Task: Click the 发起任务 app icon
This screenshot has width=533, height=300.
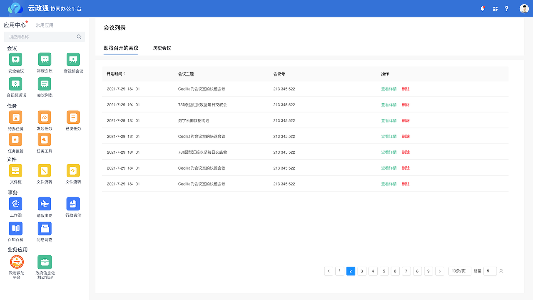Action: pos(45,117)
